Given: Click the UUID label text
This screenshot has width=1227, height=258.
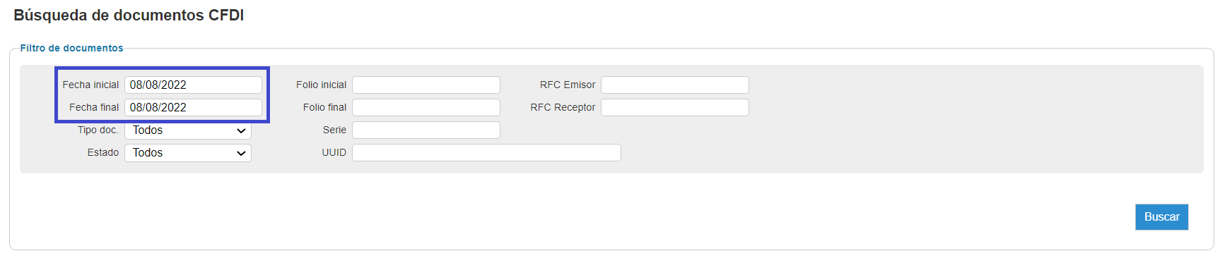Looking at the screenshot, I should [334, 152].
